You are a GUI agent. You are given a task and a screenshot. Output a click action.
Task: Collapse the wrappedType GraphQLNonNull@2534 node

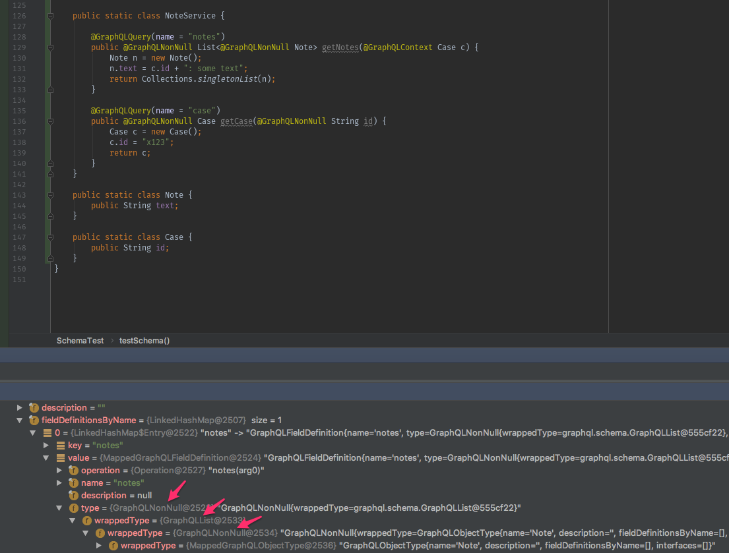click(x=86, y=533)
